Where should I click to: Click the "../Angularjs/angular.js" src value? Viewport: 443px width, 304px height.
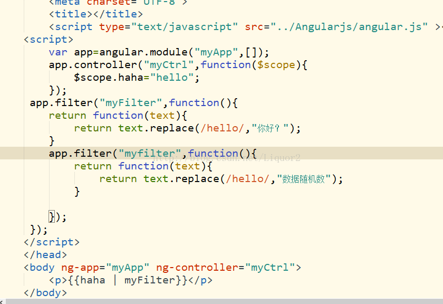click(349, 27)
